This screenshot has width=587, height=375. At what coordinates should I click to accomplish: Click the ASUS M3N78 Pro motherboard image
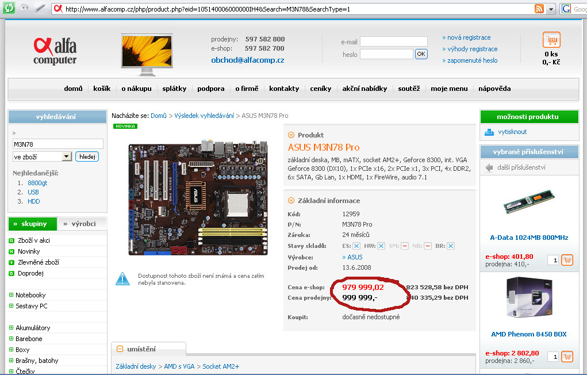(x=198, y=198)
